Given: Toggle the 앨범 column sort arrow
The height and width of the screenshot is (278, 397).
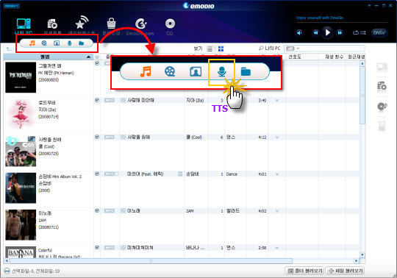Looking at the screenshot, I should tap(88, 57).
